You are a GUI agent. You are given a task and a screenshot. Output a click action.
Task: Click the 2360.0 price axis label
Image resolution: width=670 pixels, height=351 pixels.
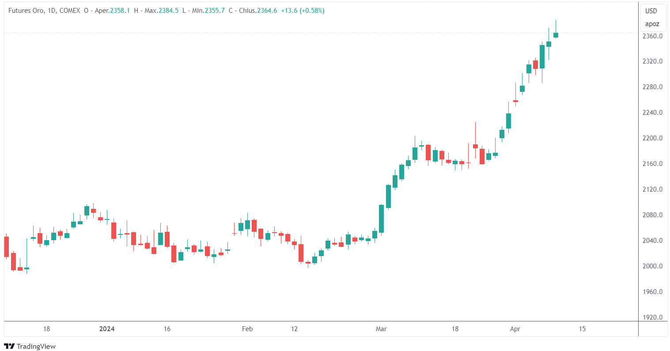pyautogui.click(x=652, y=36)
